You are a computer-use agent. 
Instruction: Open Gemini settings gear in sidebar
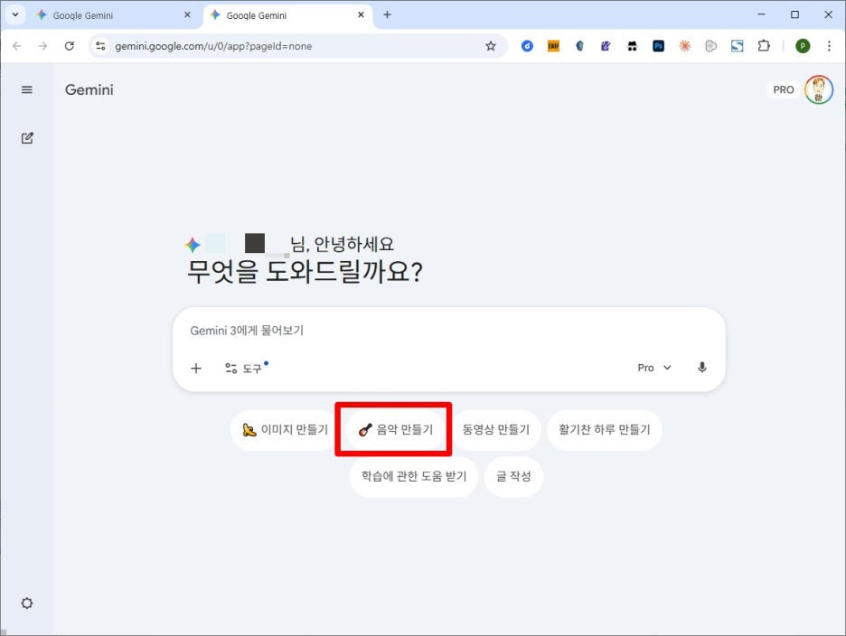27,603
